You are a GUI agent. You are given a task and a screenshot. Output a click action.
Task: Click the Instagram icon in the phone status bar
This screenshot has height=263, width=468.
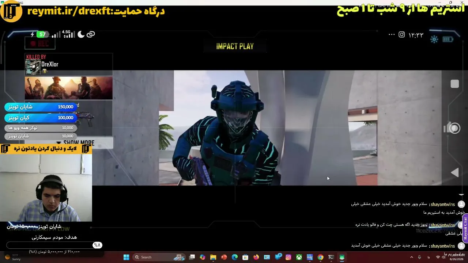(402, 35)
